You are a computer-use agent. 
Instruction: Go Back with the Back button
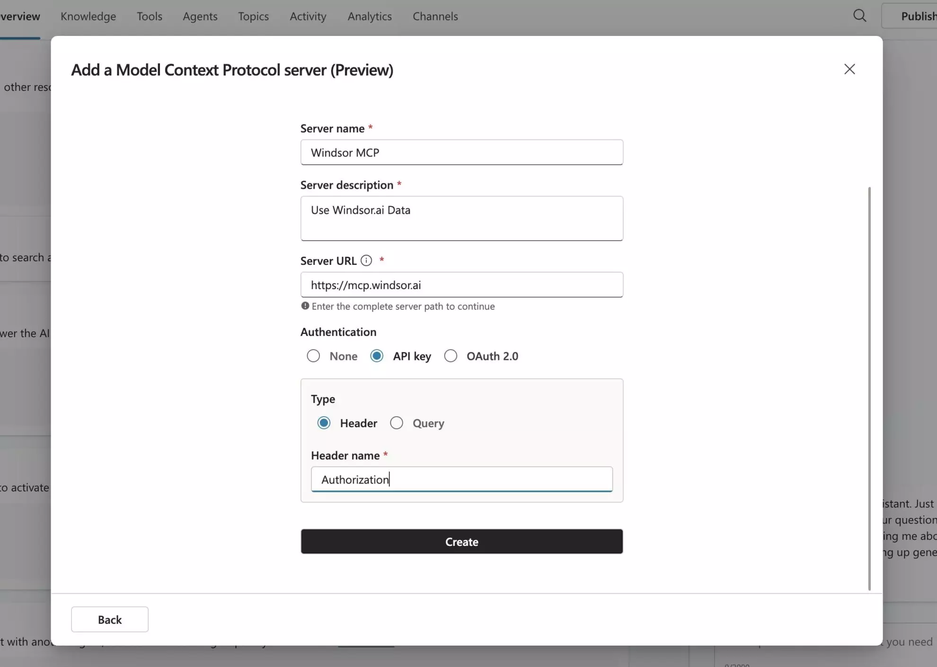(109, 619)
